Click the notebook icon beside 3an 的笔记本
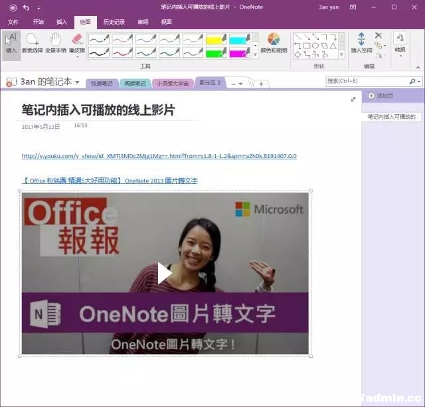Image resolution: width=425 pixels, height=407 pixels. click(11, 82)
